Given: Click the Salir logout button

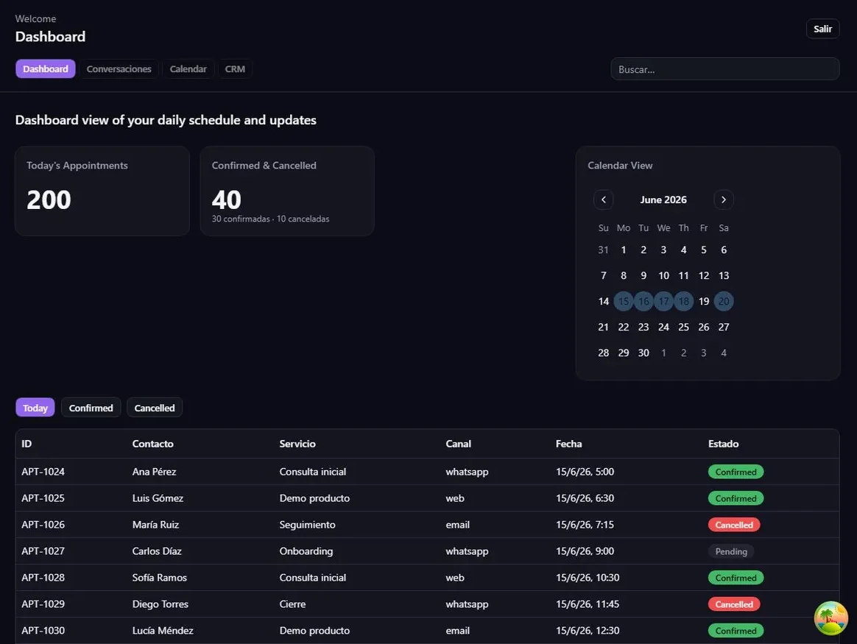Looking at the screenshot, I should tap(822, 29).
